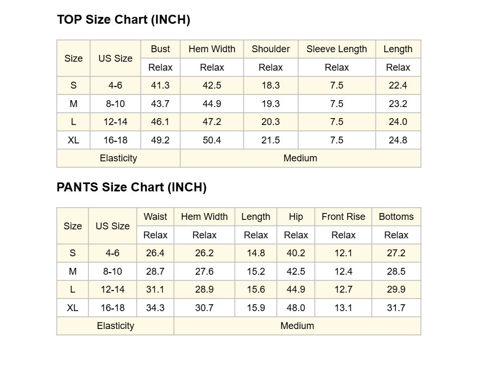The image size is (477, 377).
Task: Click pants front rise value 12.7
Action: 343,289
